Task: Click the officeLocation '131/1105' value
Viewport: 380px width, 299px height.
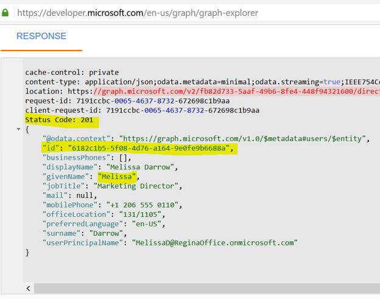Action: click(x=140, y=214)
